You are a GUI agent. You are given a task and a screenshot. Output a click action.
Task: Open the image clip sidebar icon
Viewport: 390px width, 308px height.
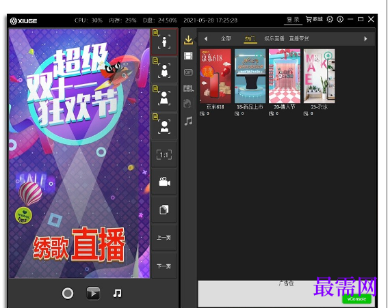click(188, 88)
